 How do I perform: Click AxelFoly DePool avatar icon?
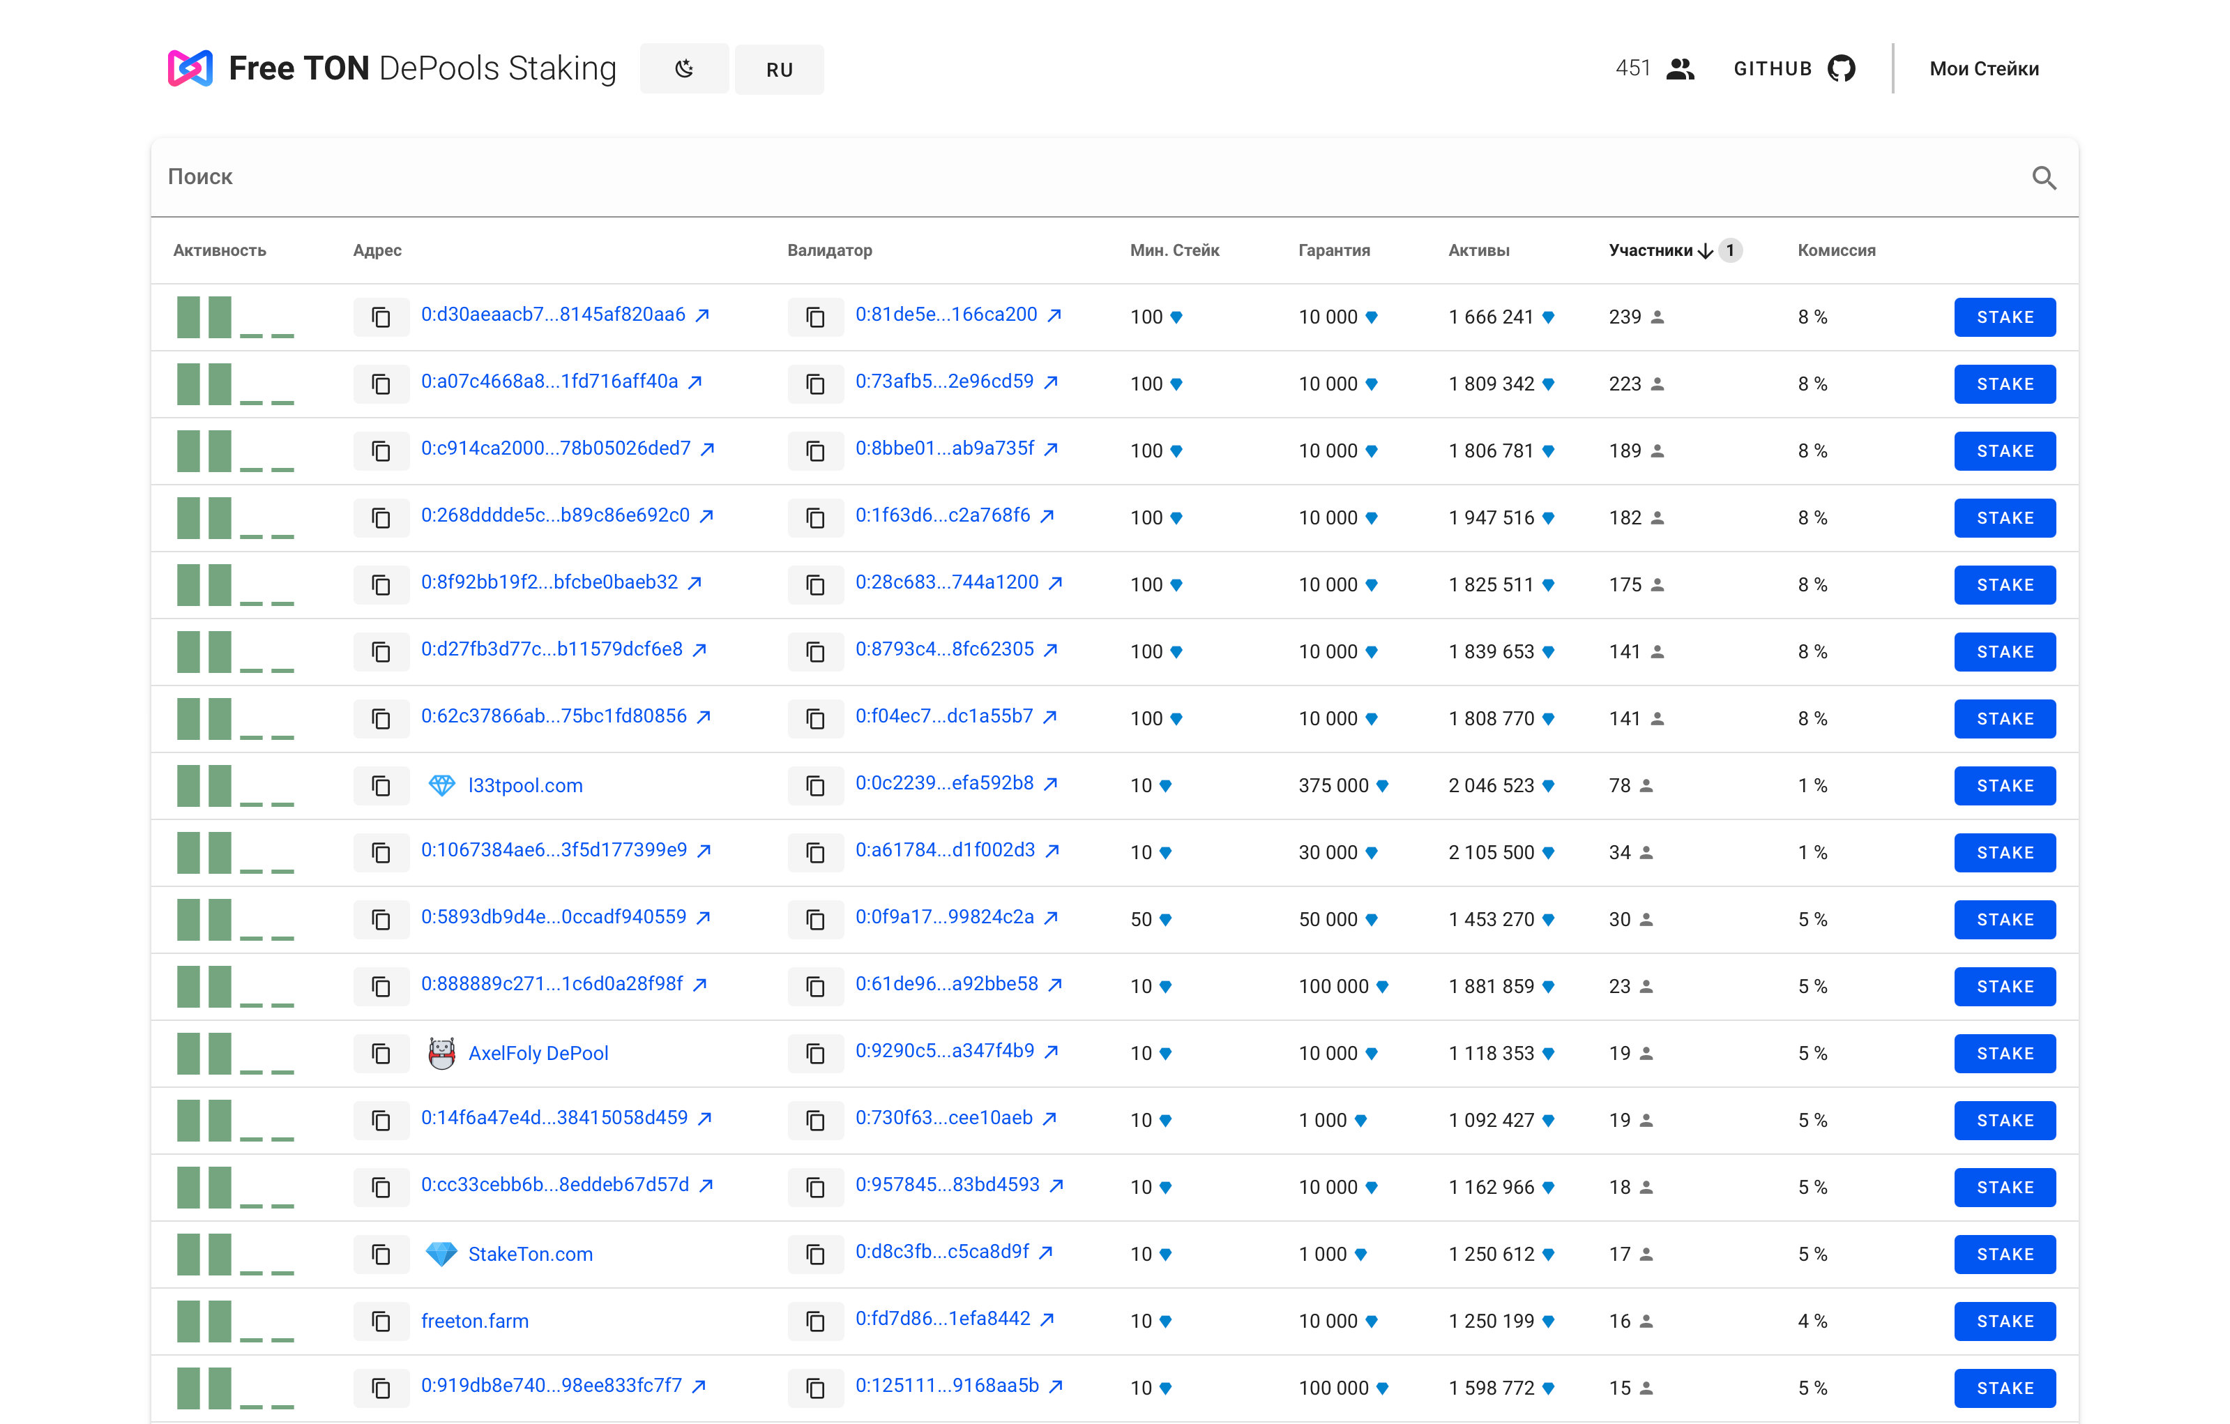coord(441,1054)
